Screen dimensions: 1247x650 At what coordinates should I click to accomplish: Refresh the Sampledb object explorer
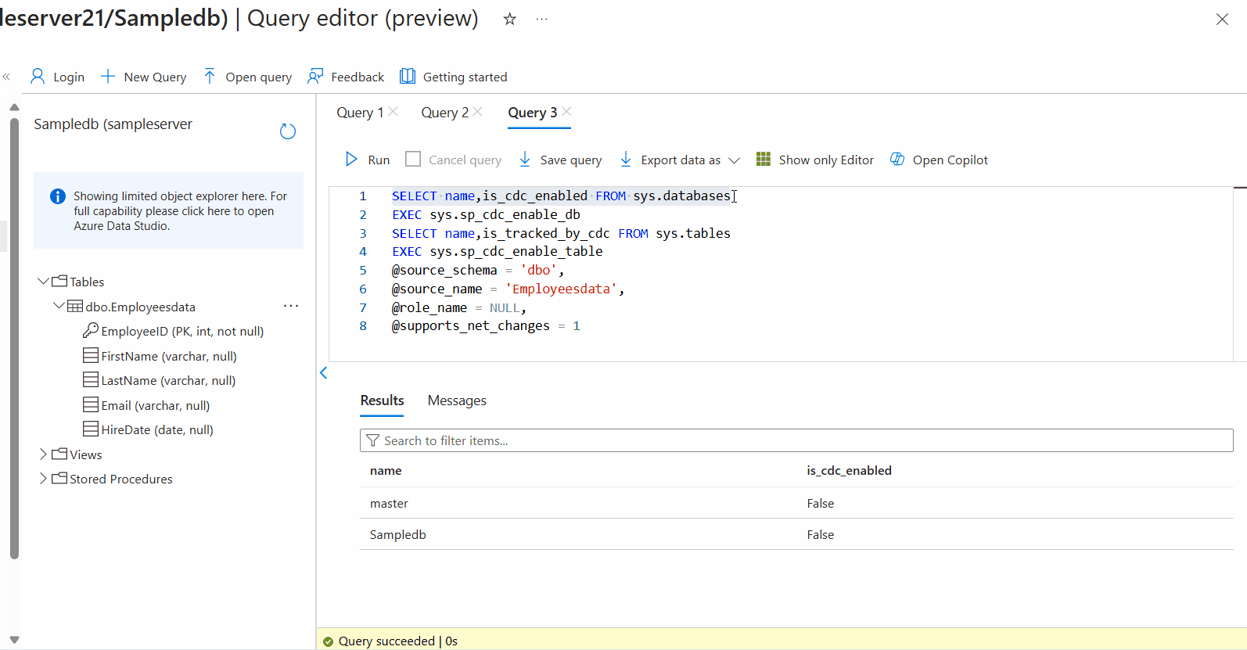[288, 131]
